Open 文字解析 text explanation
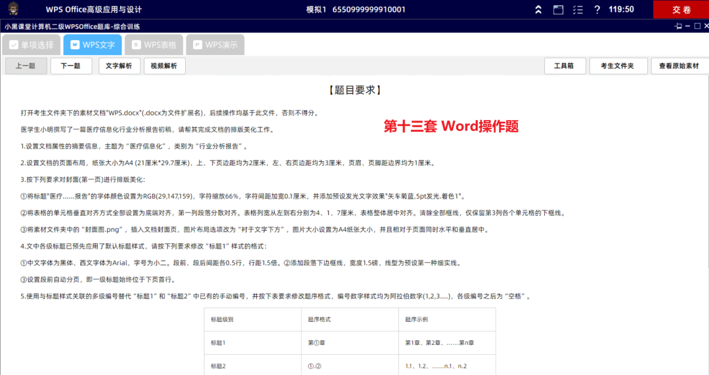Viewport: 709px width, 375px height. coord(119,66)
